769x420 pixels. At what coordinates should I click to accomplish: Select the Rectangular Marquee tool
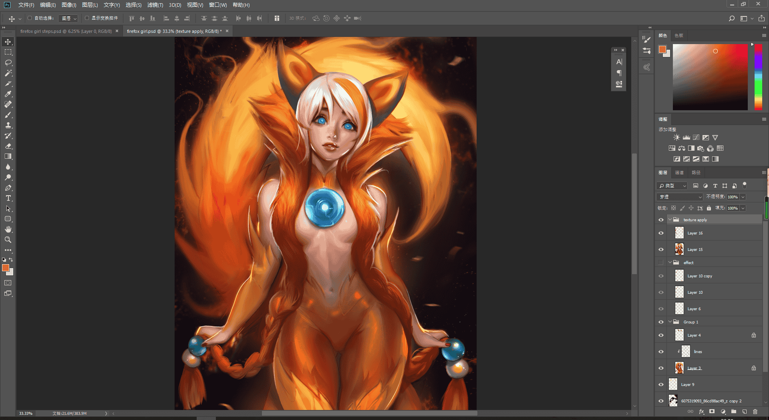8,52
